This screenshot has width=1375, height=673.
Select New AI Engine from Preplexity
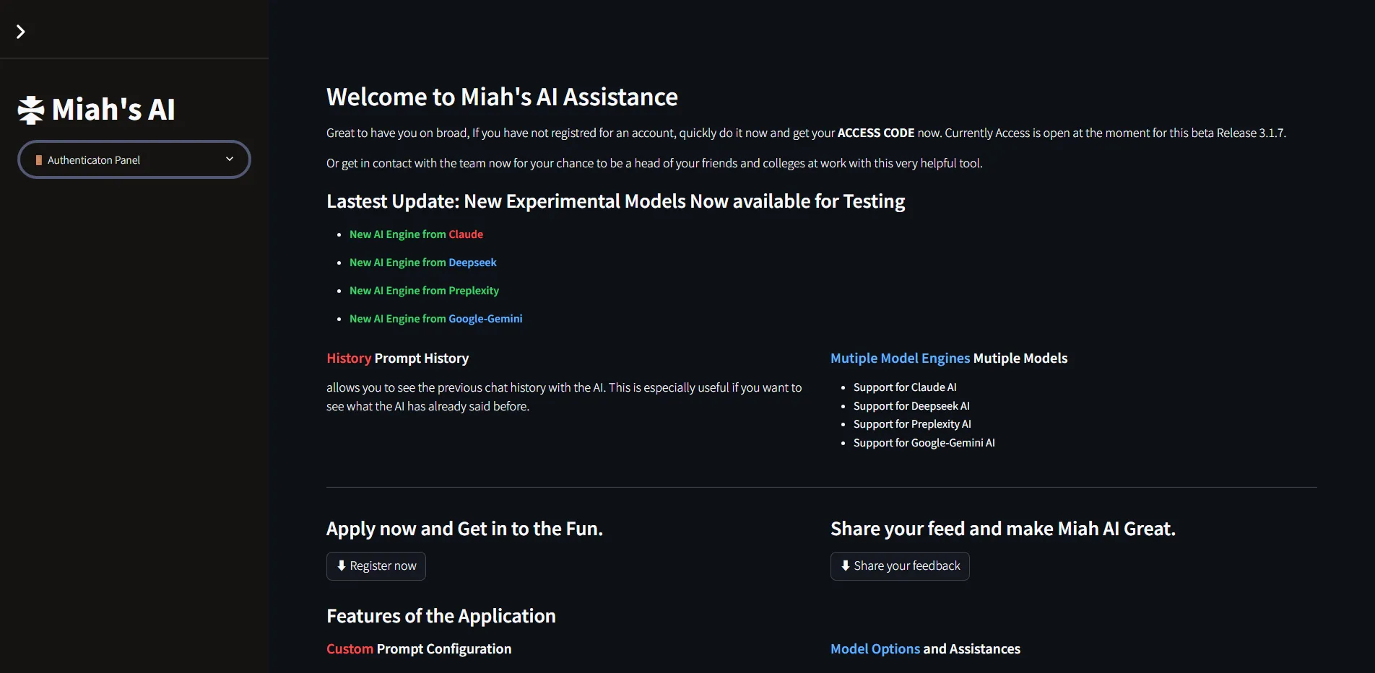coord(424,291)
